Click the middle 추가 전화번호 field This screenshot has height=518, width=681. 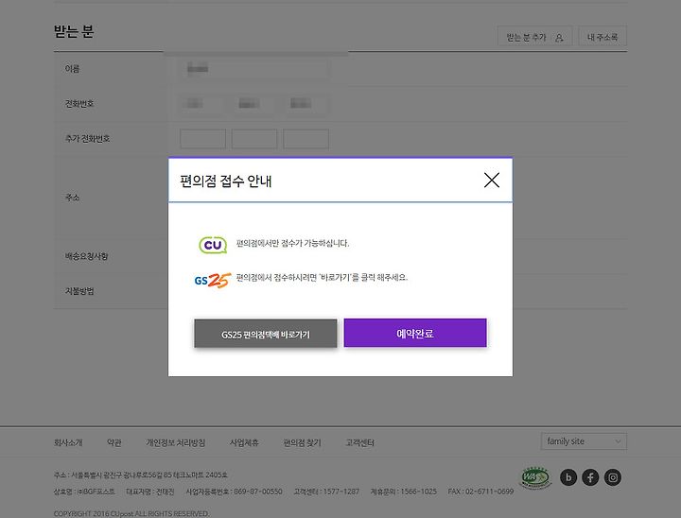(254, 139)
